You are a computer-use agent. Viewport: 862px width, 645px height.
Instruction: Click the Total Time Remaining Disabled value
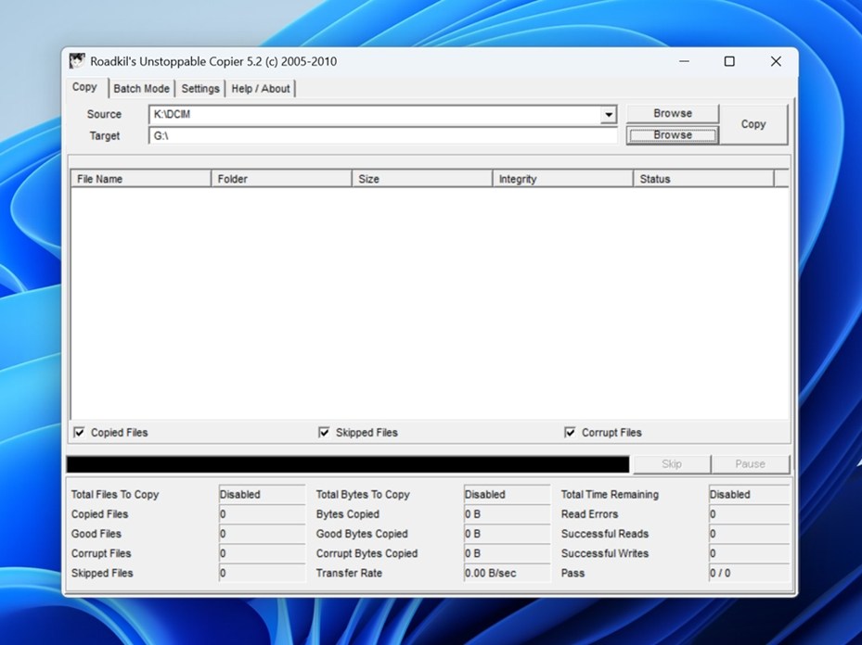(750, 494)
